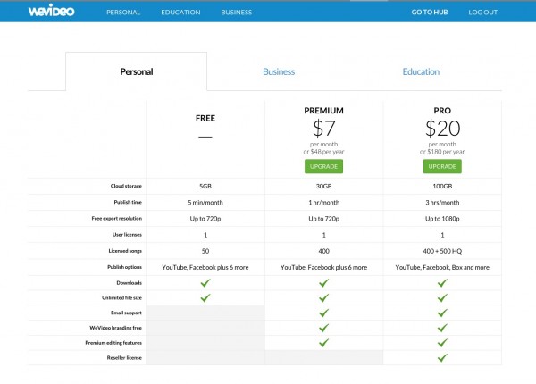Viewport: 536px width, 384px height.
Task: Click the $20 Pro price
Action: point(442,128)
